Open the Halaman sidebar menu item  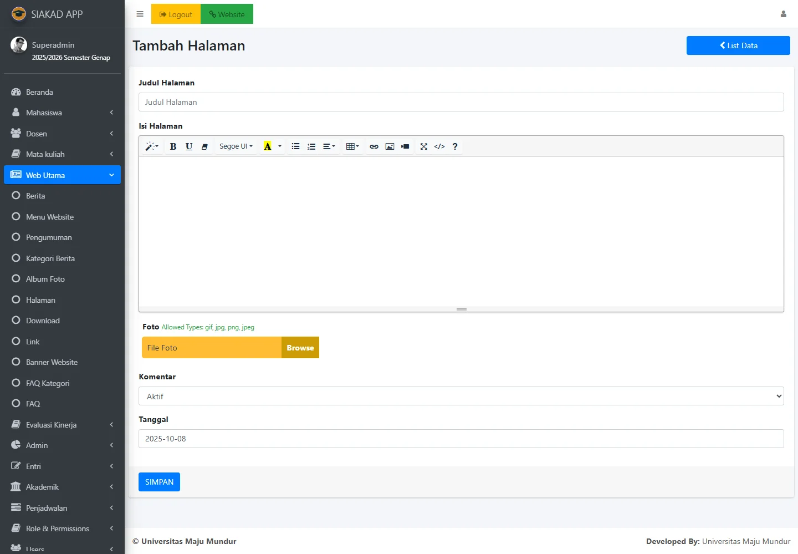(40, 300)
